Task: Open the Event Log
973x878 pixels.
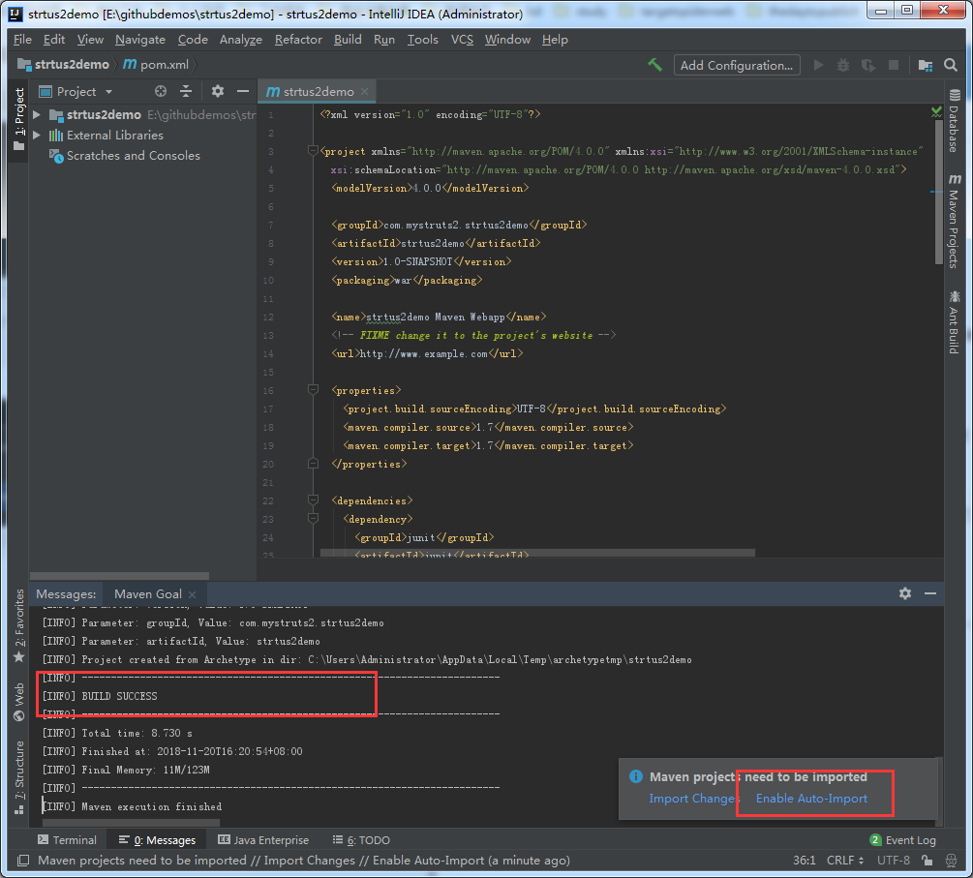Action: 903,839
